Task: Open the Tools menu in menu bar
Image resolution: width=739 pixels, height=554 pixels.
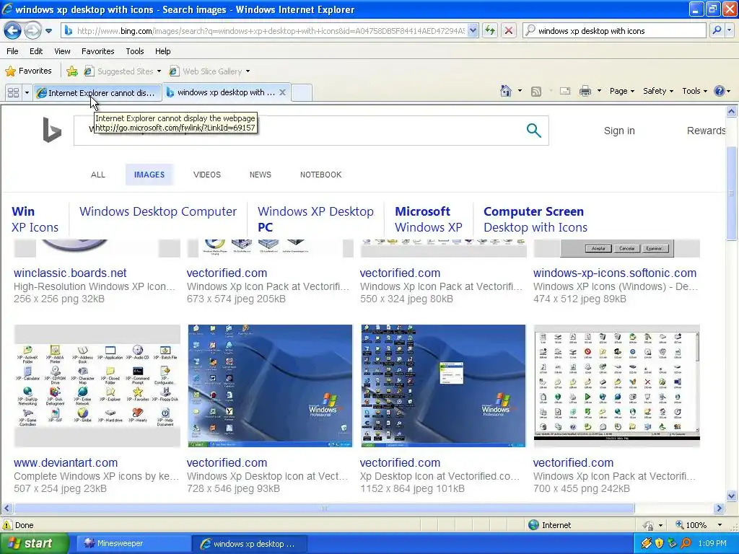Action: click(135, 51)
